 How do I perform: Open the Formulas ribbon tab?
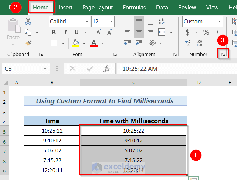click(134, 7)
